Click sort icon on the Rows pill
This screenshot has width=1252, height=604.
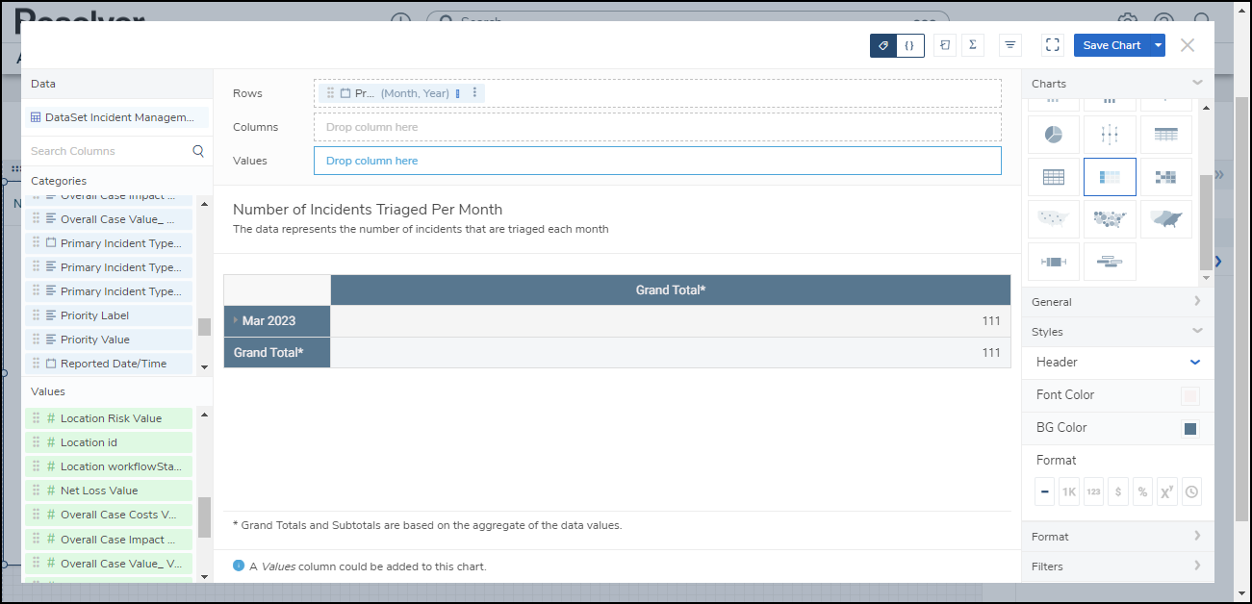[458, 93]
